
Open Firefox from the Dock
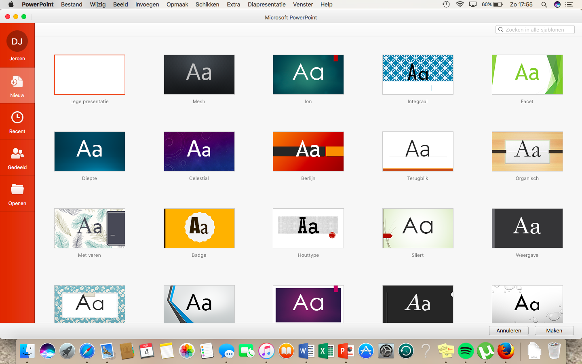[506, 351]
